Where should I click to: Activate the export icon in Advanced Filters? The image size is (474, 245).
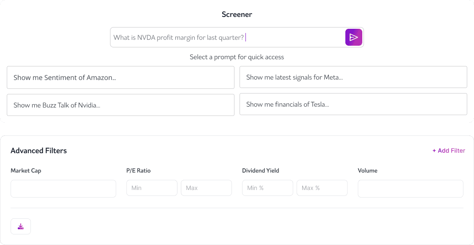tap(20, 226)
